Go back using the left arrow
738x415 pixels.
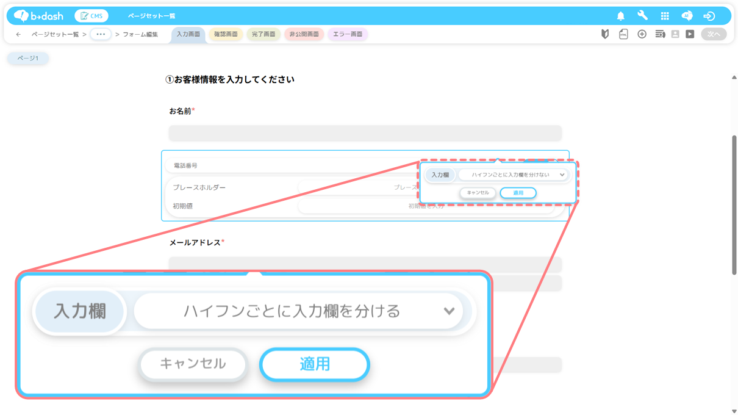coord(18,35)
